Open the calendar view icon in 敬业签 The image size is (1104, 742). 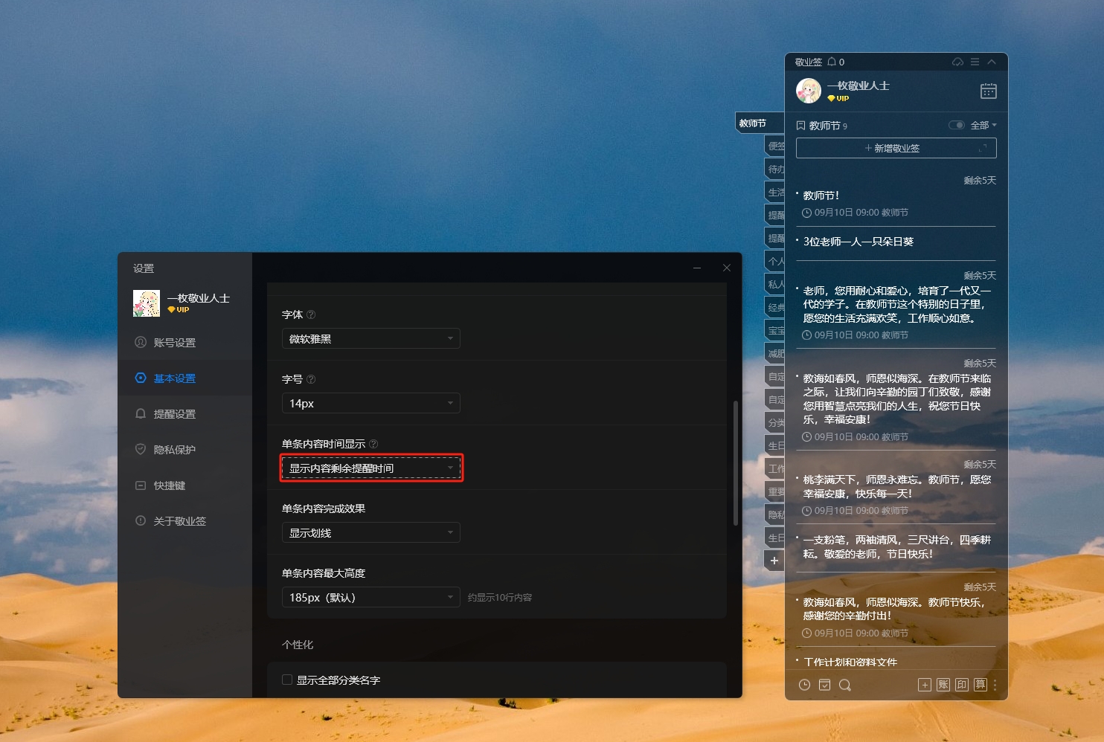[989, 91]
